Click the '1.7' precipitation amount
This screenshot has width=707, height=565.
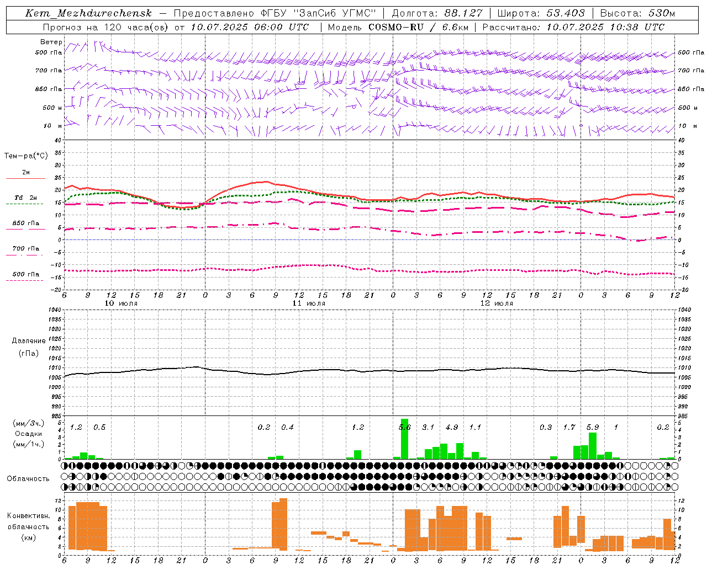[569, 427]
